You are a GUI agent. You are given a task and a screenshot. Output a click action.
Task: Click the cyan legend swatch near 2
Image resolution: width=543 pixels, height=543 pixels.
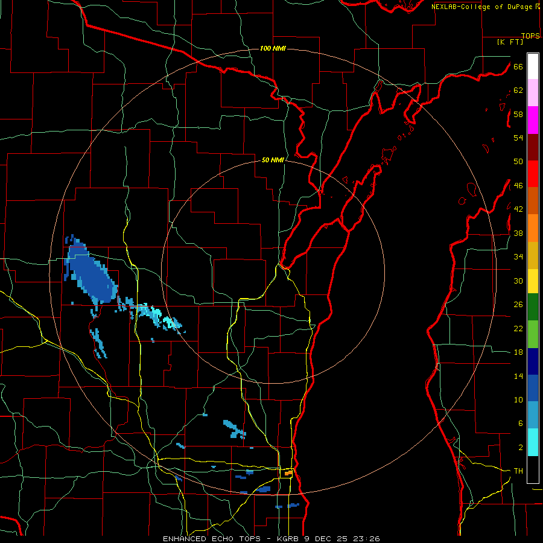point(533,442)
